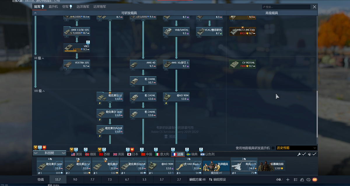This screenshot has height=186, width=350.
Task: Open the contacts friends icon
Action: (302, 180)
